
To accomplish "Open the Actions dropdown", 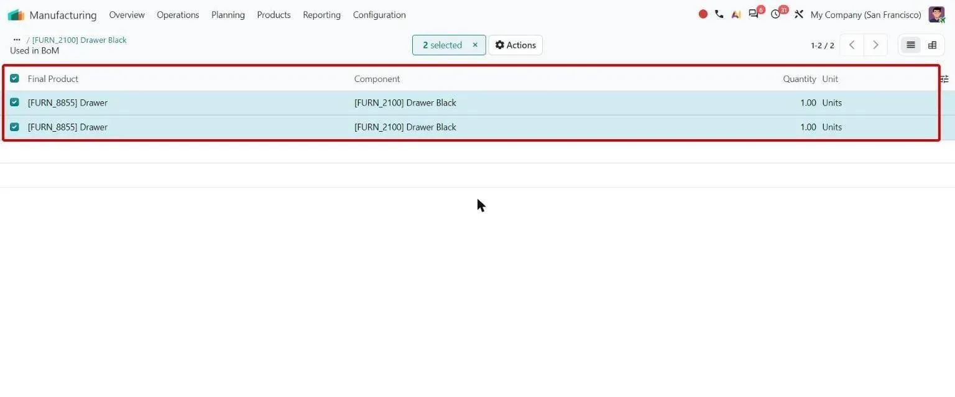I will coord(515,45).
